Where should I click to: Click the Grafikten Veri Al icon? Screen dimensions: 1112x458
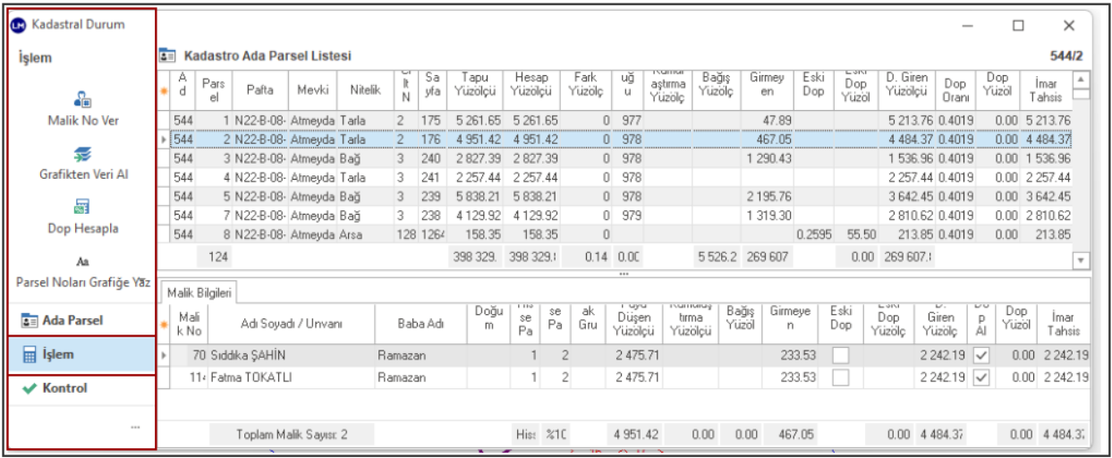pos(82,155)
